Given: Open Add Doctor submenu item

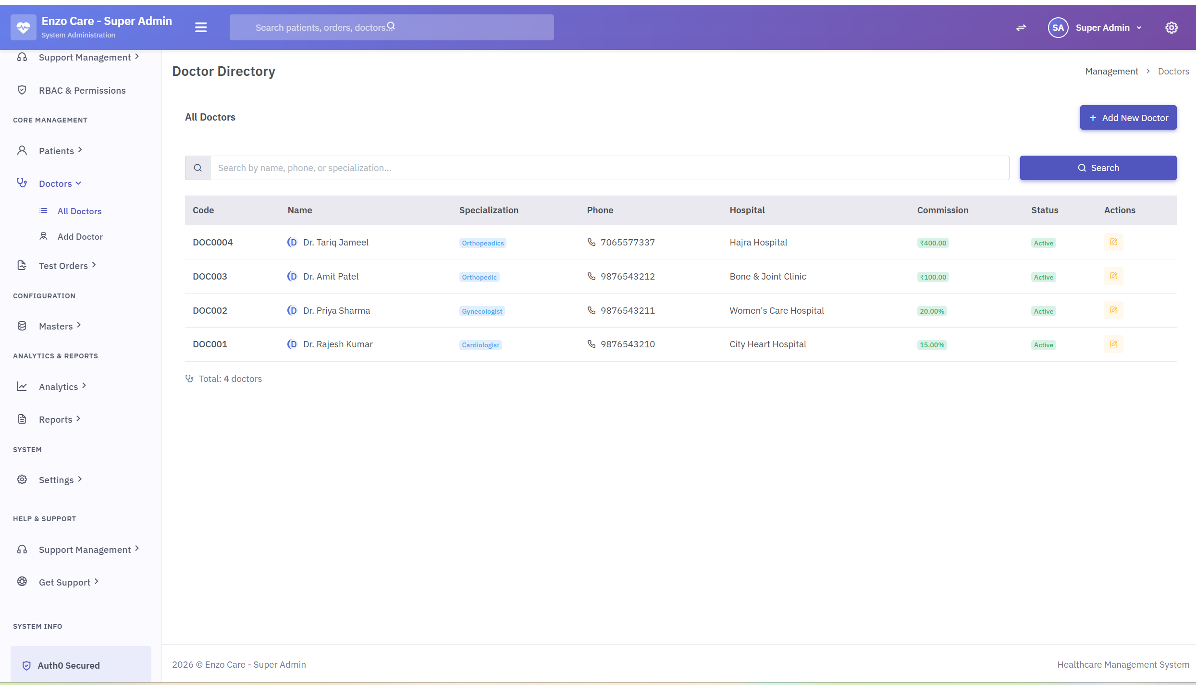Looking at the screenshot, I should pos(80,237).
